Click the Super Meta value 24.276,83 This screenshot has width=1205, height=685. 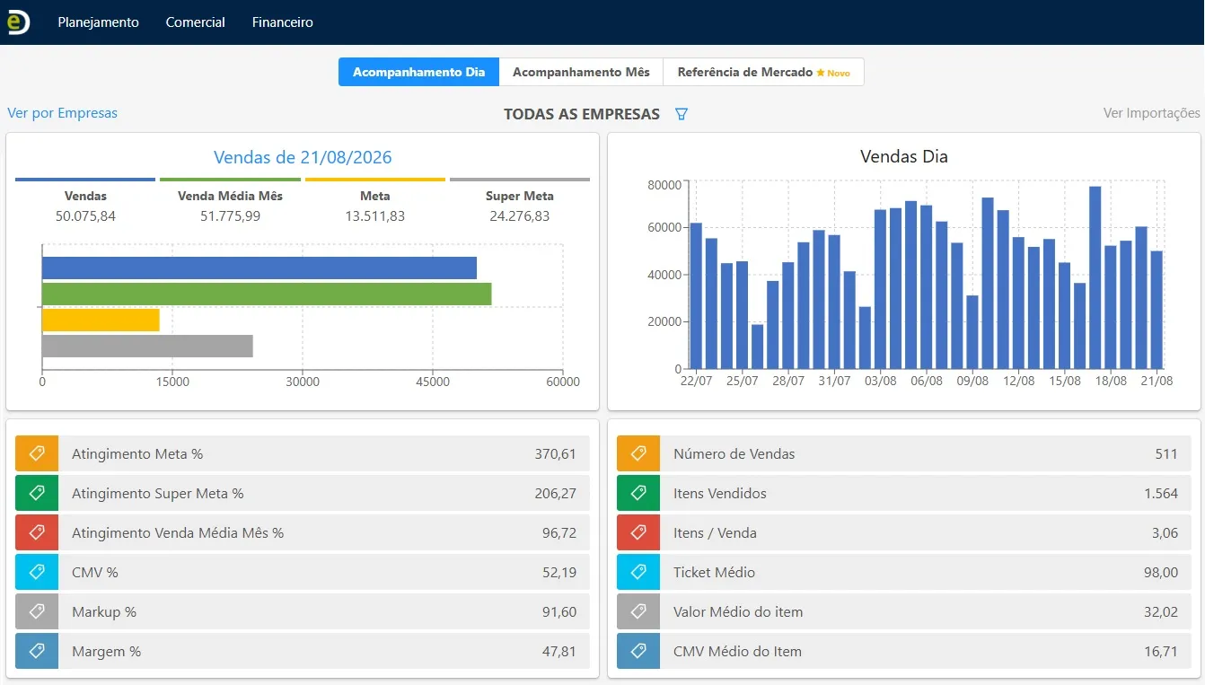519,216
